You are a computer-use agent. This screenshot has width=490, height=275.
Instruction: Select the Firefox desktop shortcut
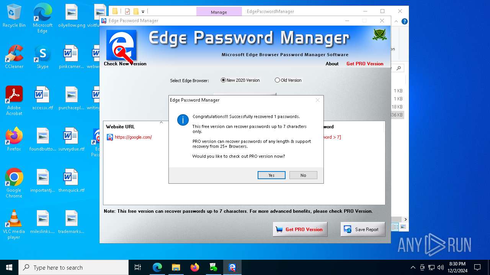pyautogui.click(x=14, y=139)
